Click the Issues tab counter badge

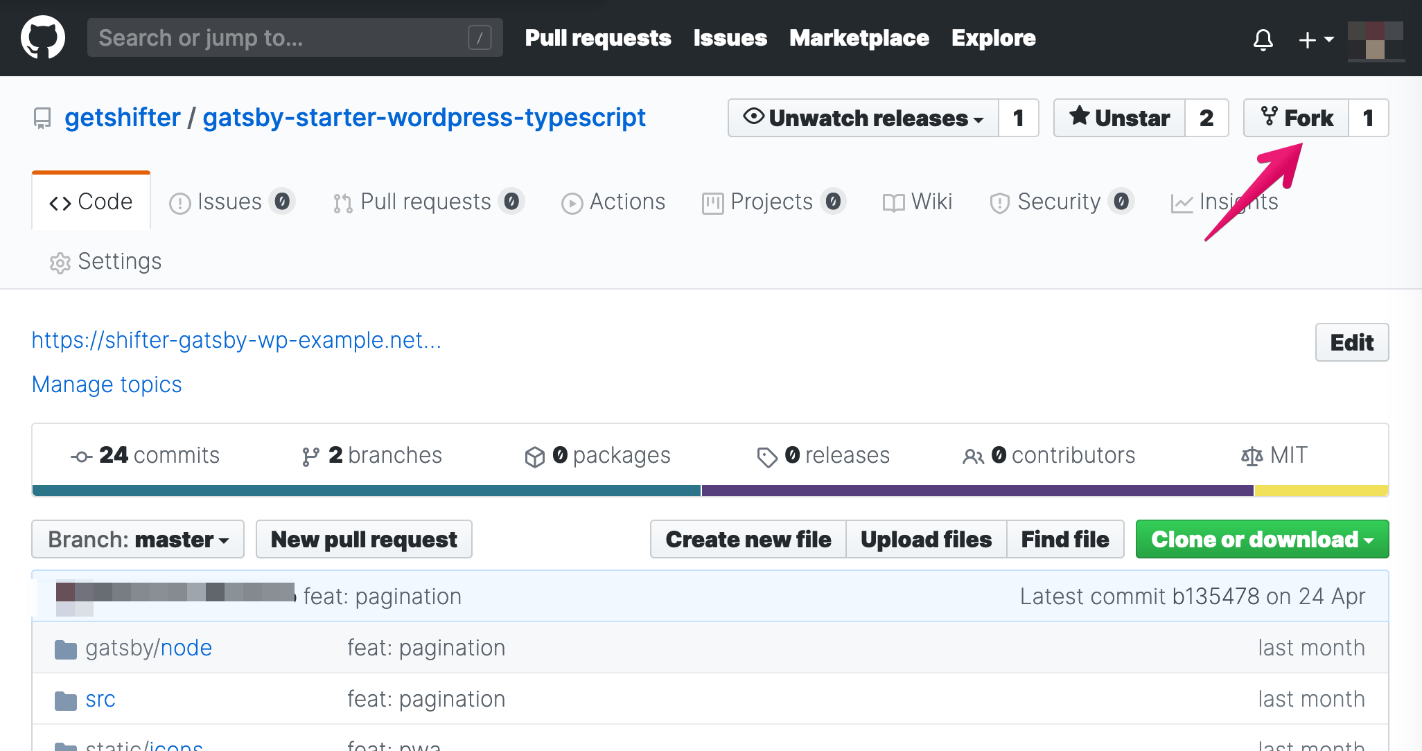point(282,202)
